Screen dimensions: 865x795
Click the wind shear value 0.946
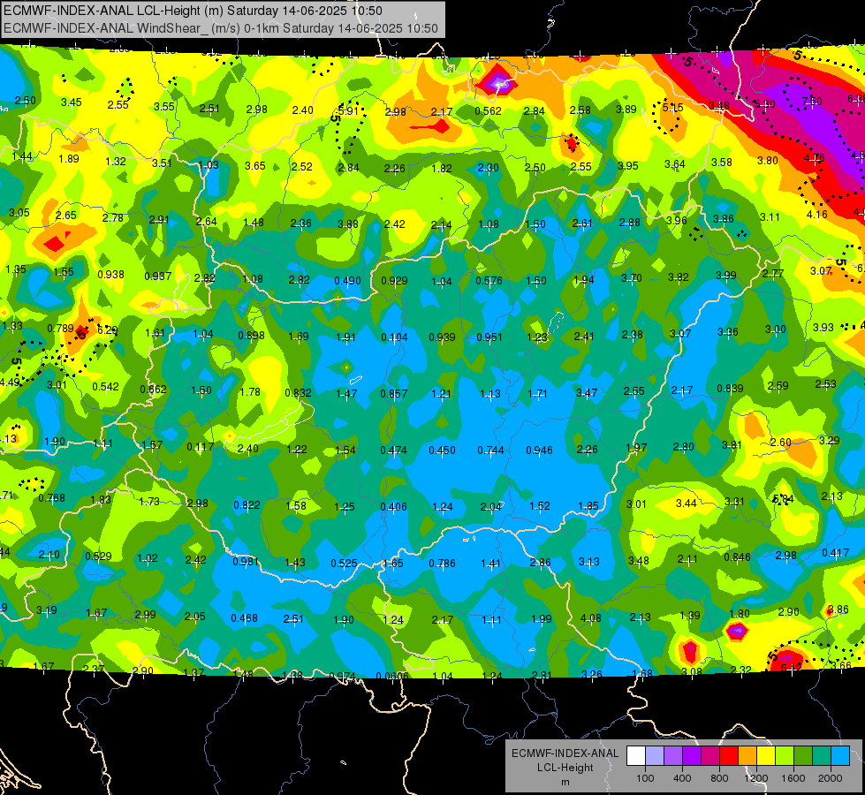tap(540, 450)
